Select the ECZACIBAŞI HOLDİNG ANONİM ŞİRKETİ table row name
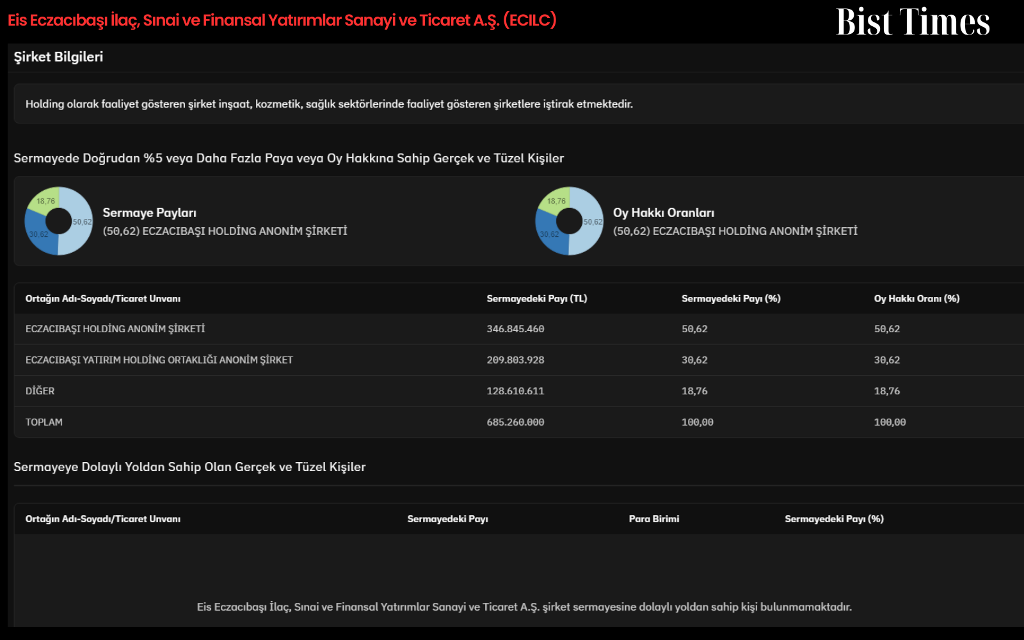 [x=115, y=328]
